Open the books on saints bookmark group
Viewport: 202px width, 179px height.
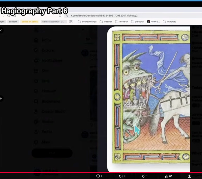[x=30, y=22]
